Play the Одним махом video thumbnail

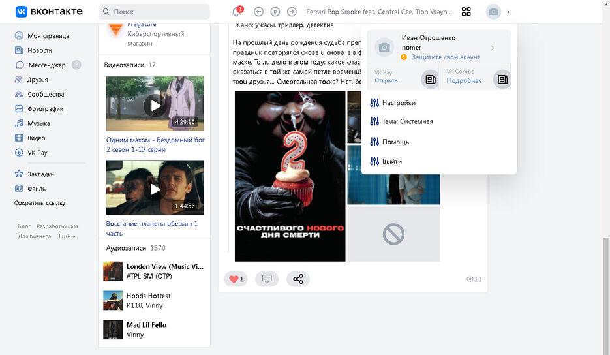[155, 104]
